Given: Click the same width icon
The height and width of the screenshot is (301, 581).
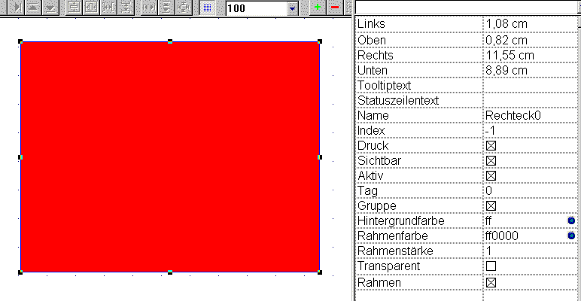Looking at the screenshot, I should (149, 7).
